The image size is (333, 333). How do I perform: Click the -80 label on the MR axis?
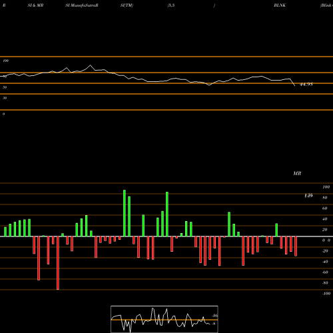325,283
